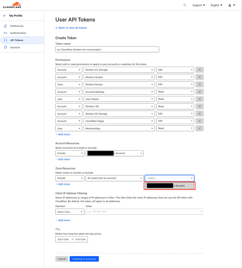Choose the 's Account option in the list
The image size is (242, 268).
[x=170, y=186]
